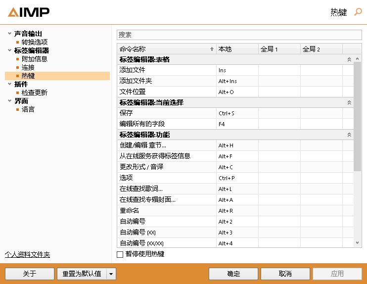Viewport: 367px width, 284px height.
Task: Click the 取消 button
Action: [x=285, y=274]
